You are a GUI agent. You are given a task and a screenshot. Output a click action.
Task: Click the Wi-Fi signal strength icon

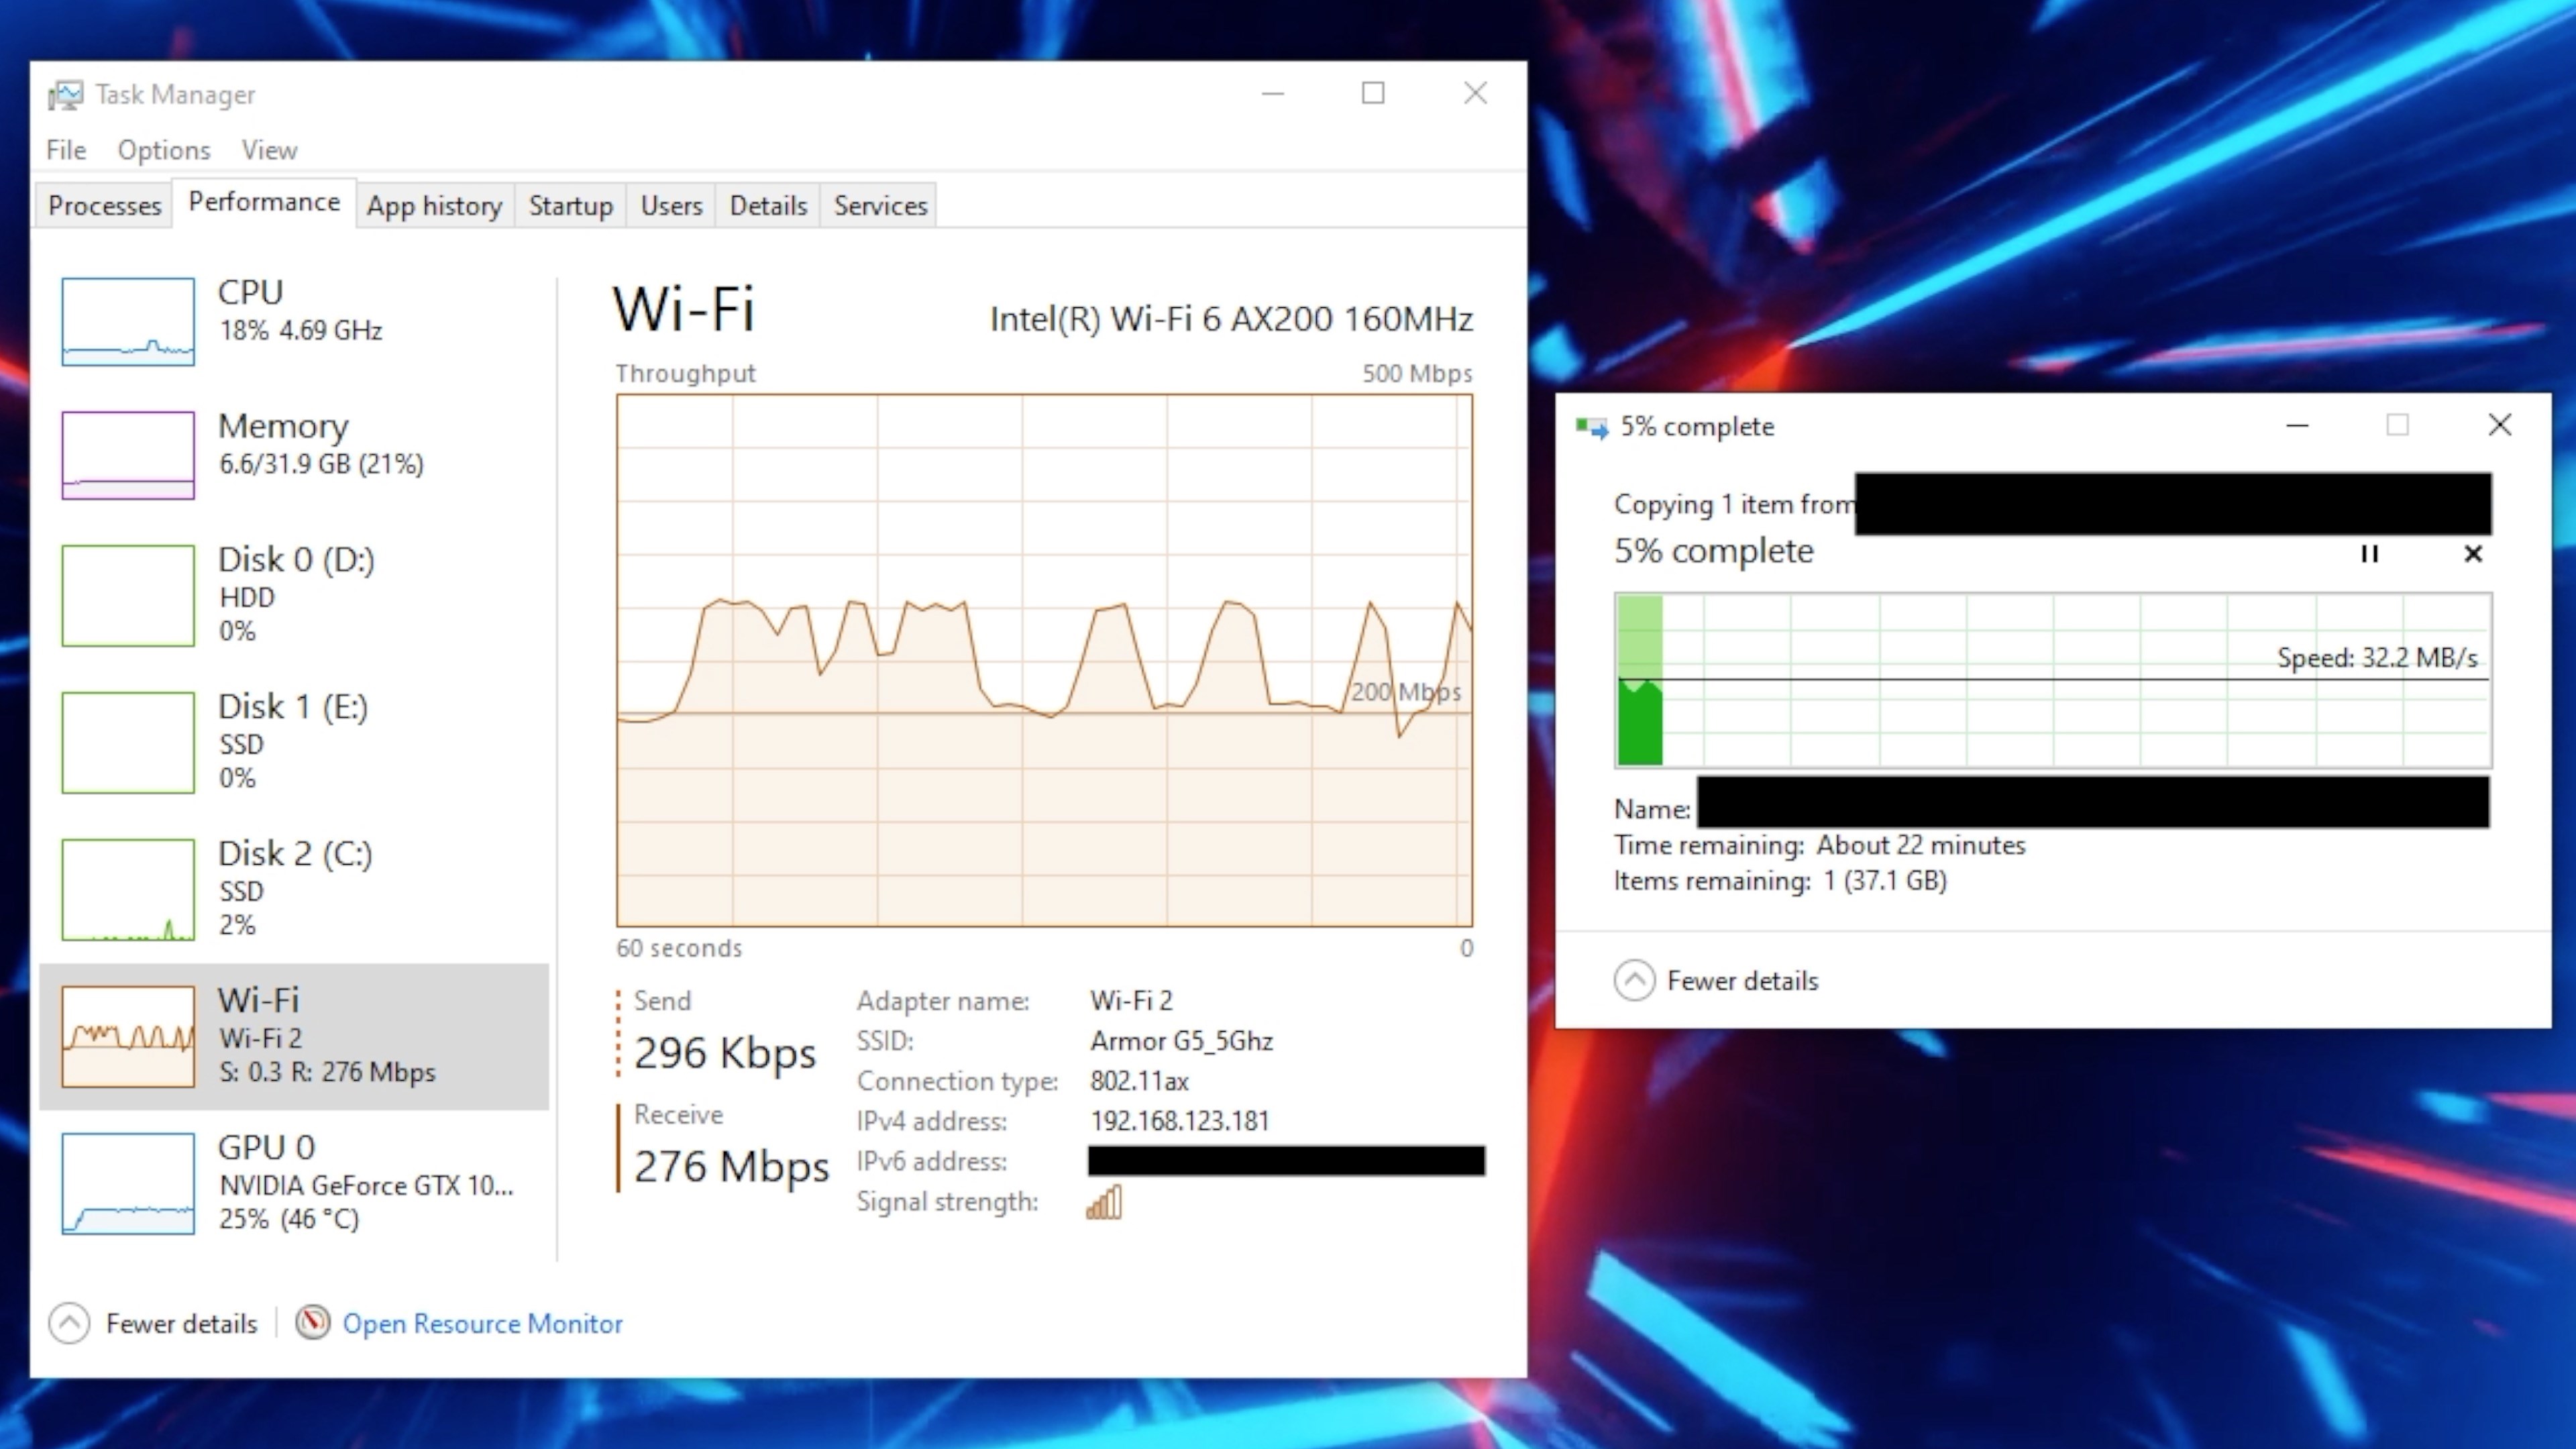tap(1106, 1201)
